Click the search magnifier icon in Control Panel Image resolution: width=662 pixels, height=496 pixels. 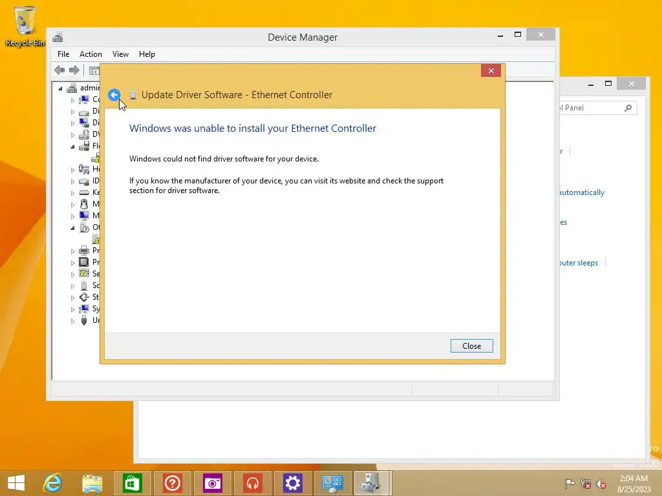click(628, 108)
